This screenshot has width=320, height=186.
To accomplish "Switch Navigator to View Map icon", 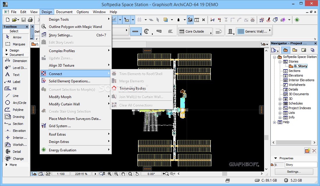I will [295, 50].
